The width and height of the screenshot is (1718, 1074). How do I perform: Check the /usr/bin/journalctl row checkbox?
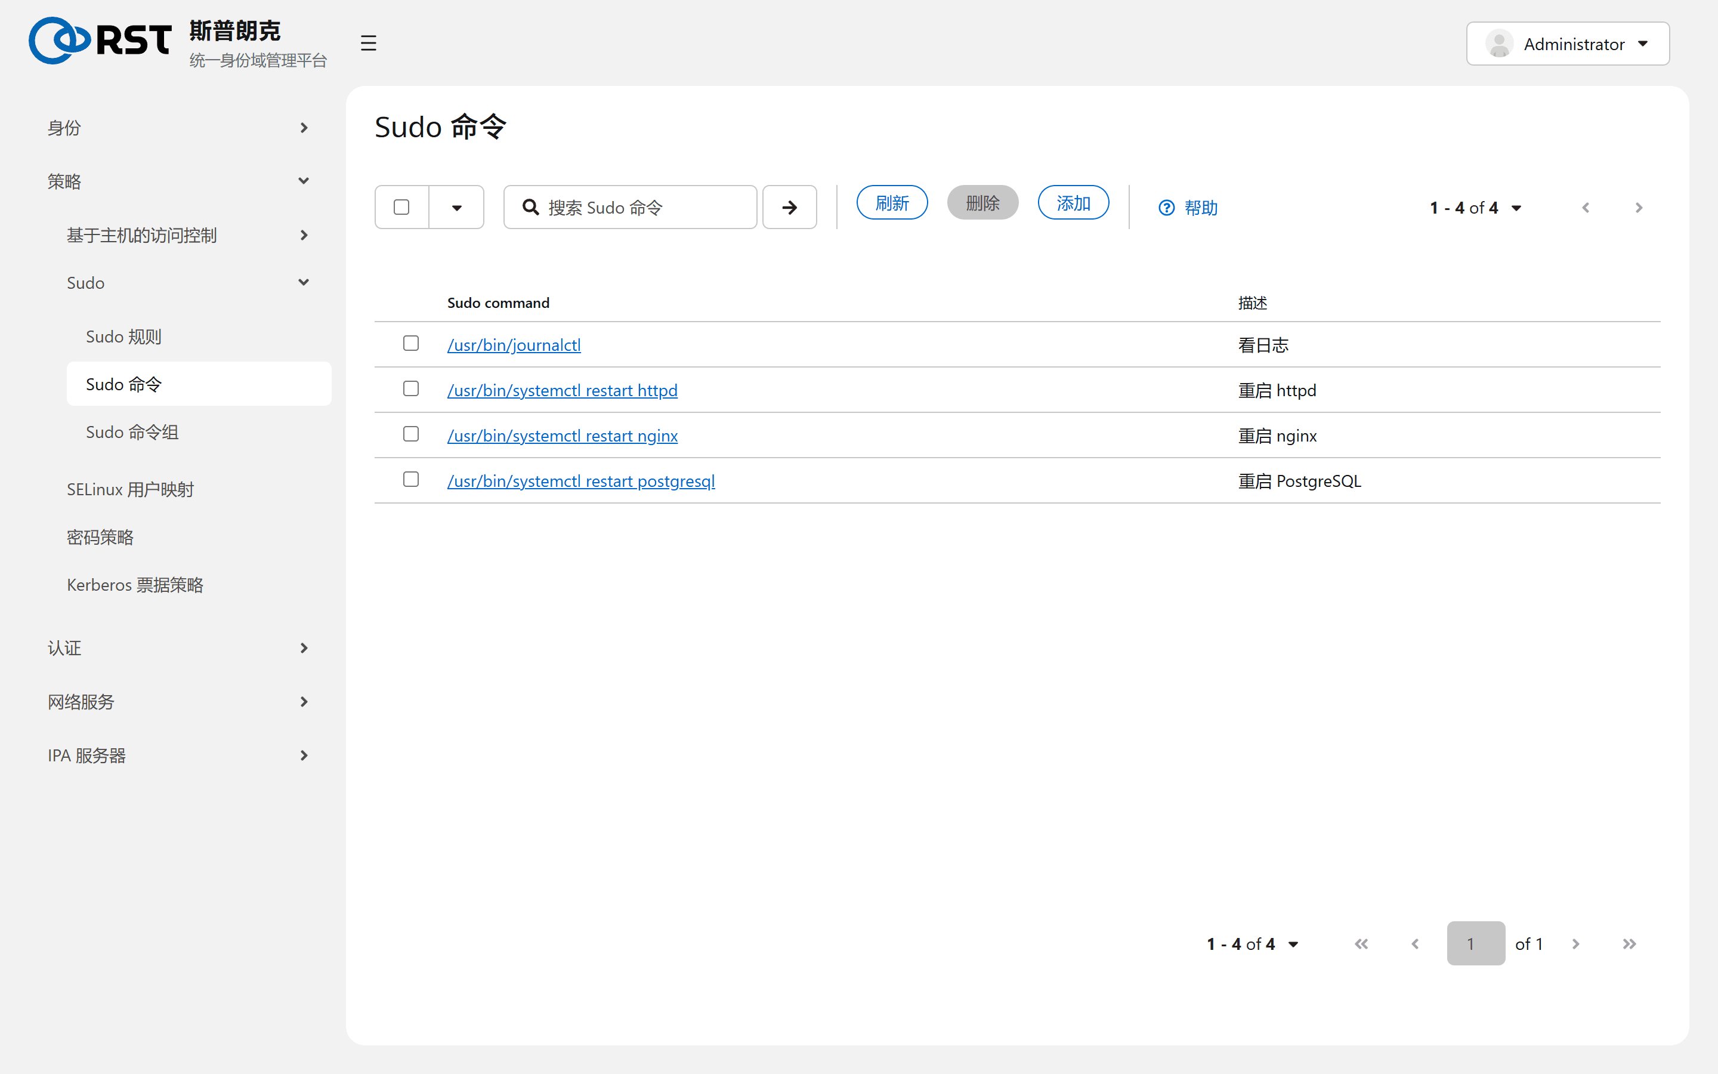click(x=410, y=343)
